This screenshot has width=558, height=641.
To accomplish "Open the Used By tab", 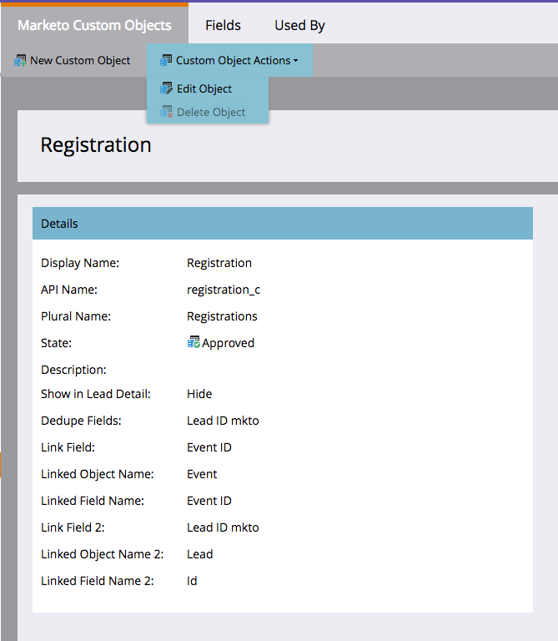I will (299, 25).
